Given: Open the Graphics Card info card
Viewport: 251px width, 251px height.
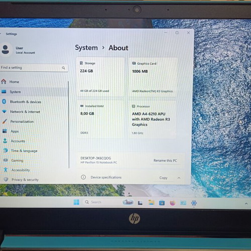Looking at the screenshot, I should (153, 77).
